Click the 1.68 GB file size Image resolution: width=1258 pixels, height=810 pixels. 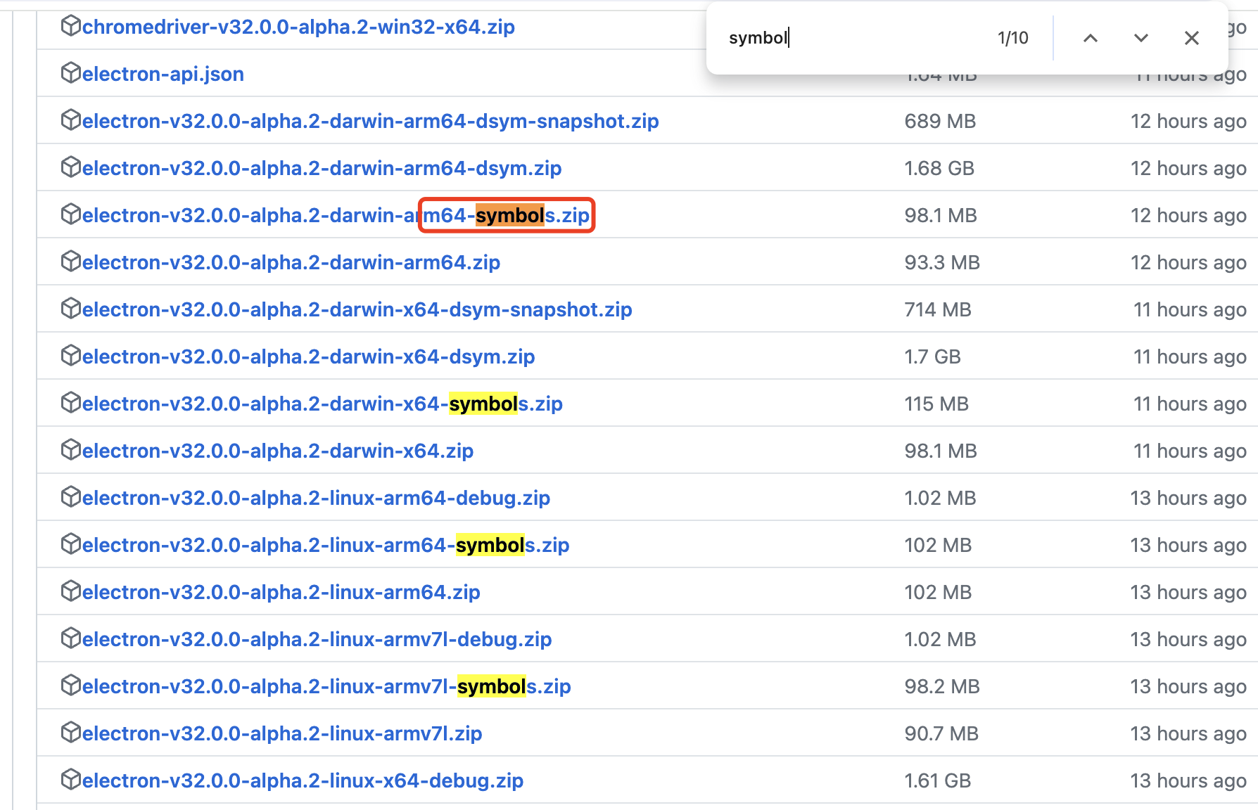[939, 168]
